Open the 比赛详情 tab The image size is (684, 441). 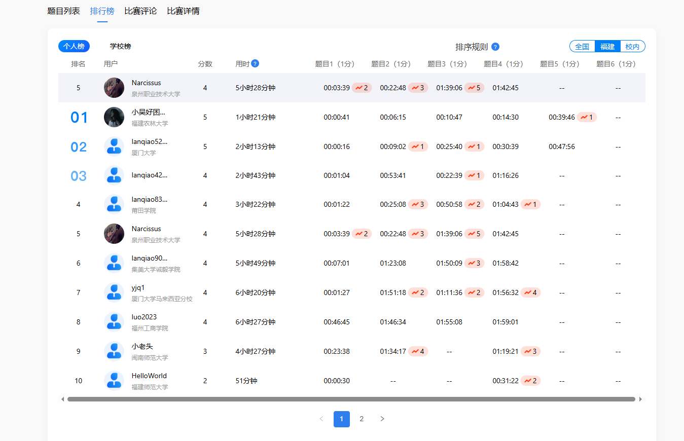[x=183, y=11]
